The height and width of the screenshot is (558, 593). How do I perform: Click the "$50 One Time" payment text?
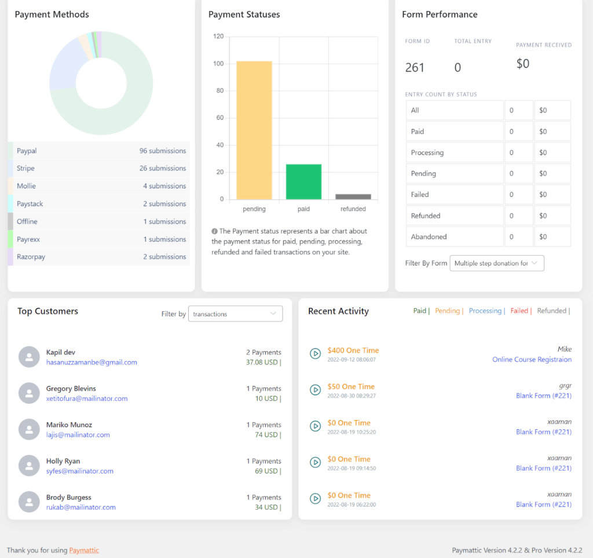click(351, 387)
